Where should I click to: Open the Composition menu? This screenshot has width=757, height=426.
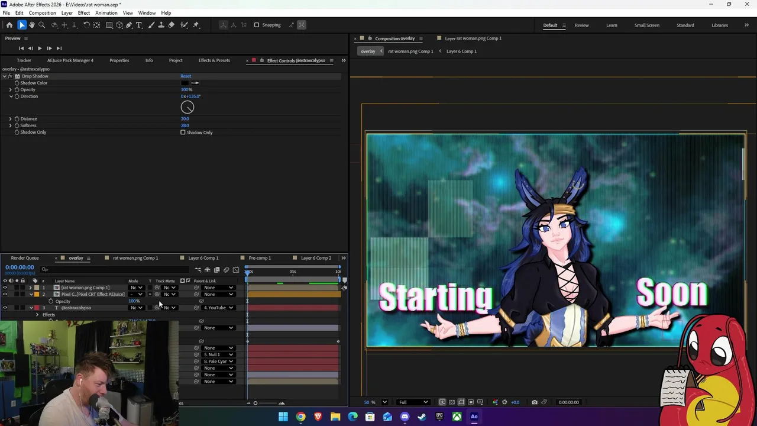pyautogui.click(x=42, y=13)
